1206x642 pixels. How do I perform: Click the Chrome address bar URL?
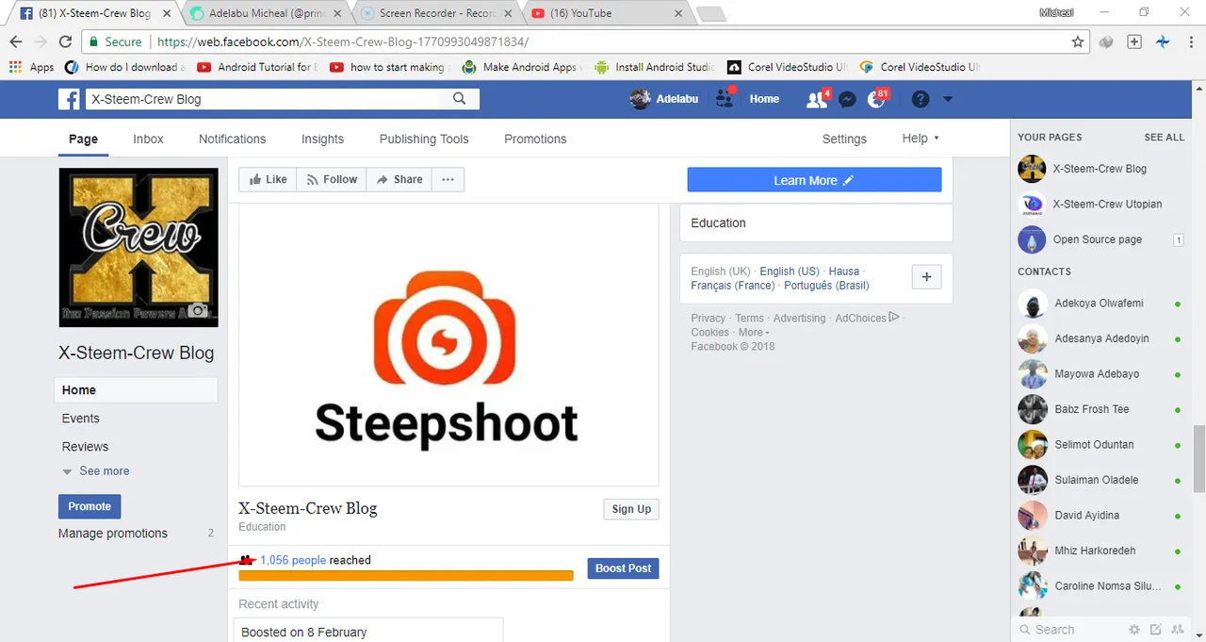343,42
